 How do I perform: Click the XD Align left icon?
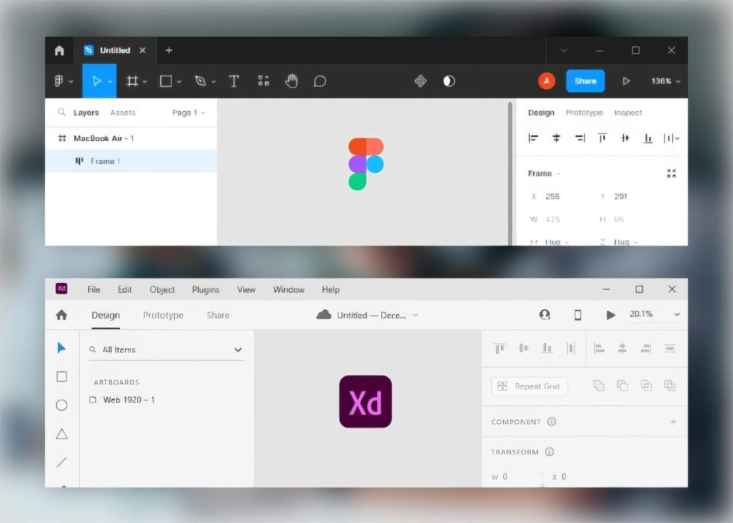coord(599,348)
